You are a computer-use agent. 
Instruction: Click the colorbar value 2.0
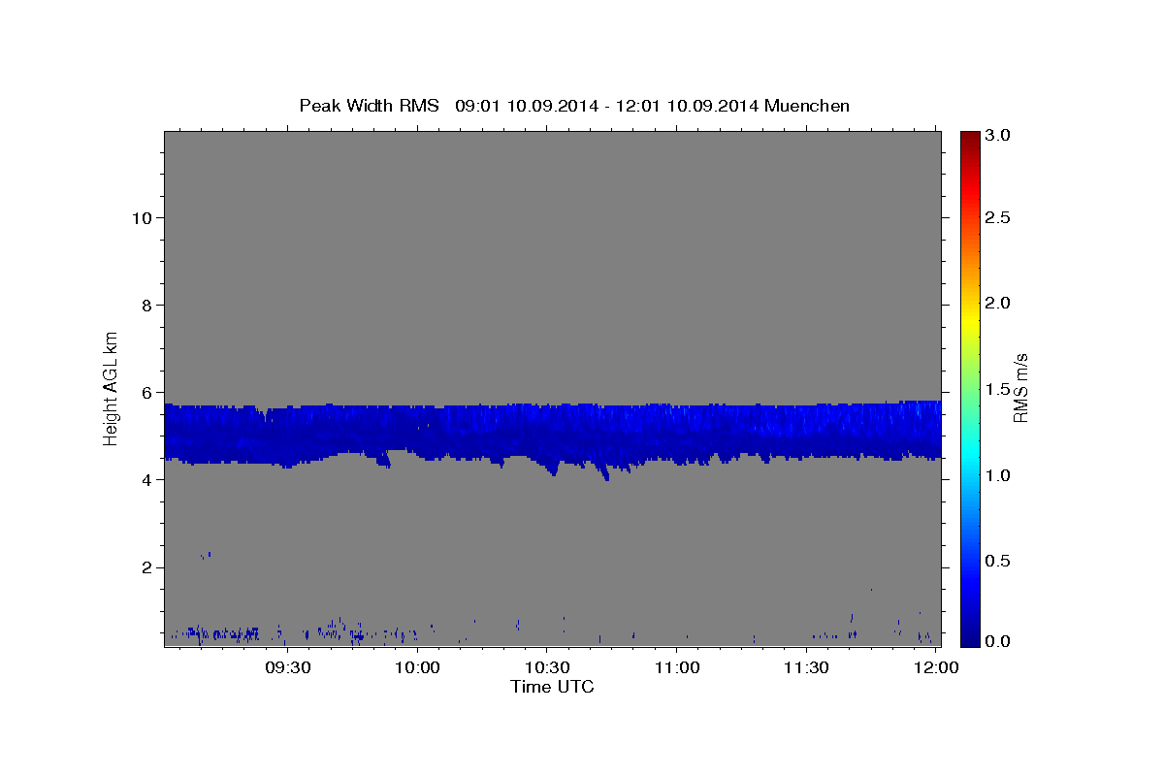click(998, 304)
